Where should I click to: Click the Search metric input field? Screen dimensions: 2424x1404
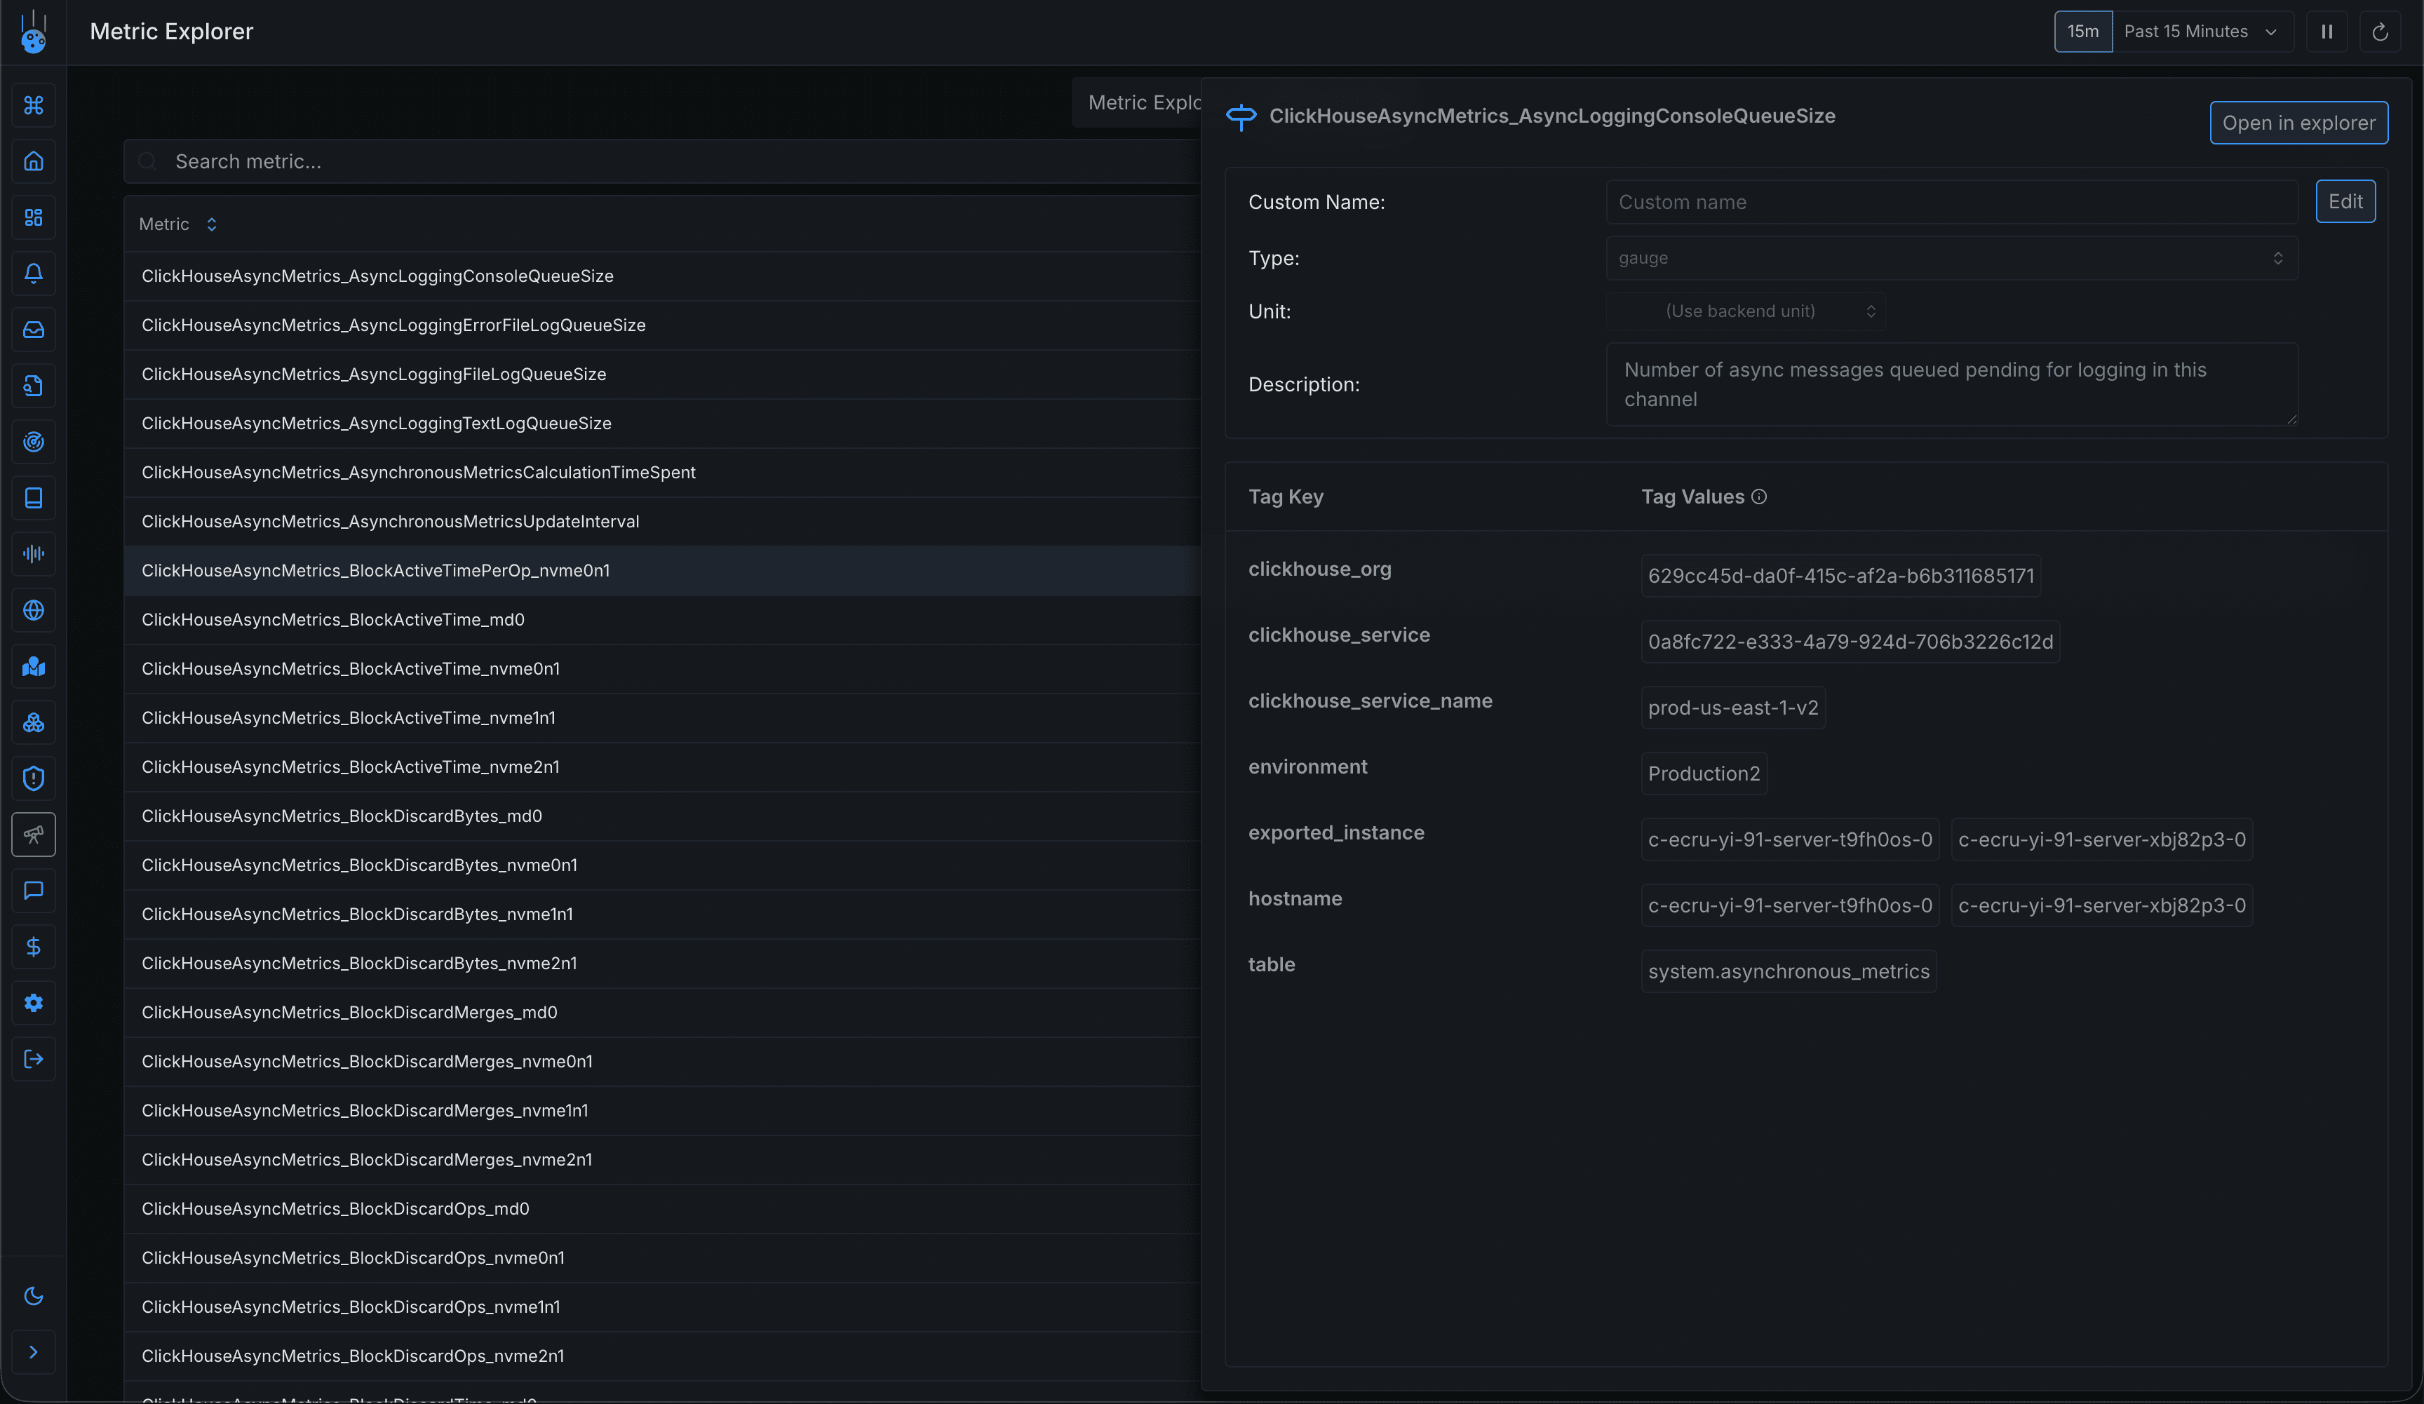tap(577, 161)
